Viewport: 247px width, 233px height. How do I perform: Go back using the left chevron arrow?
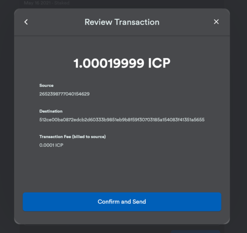(26, 22)
